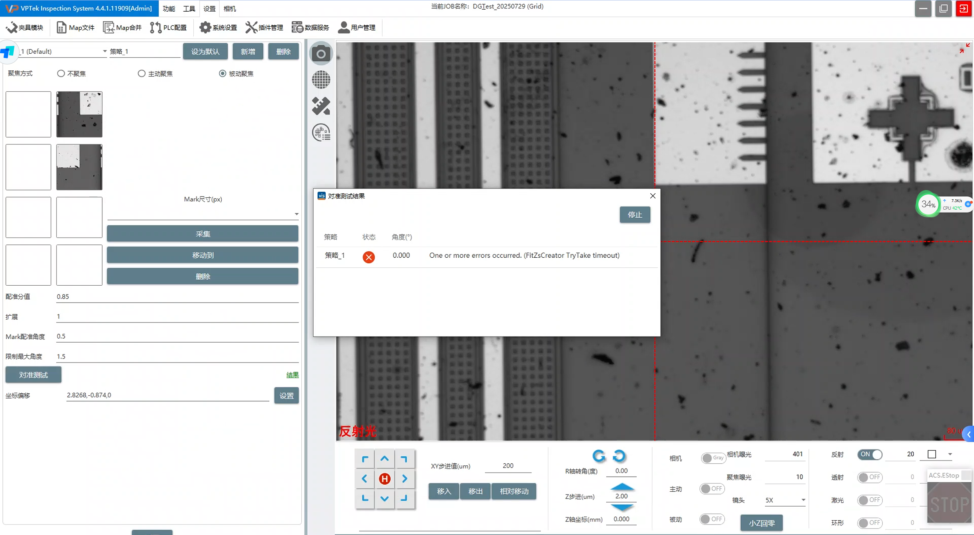The height and width of the screenshot is (535, 974).
Task: Enable the 透射 light toggle
Action: pyautogui.click(x=870, y=477)
